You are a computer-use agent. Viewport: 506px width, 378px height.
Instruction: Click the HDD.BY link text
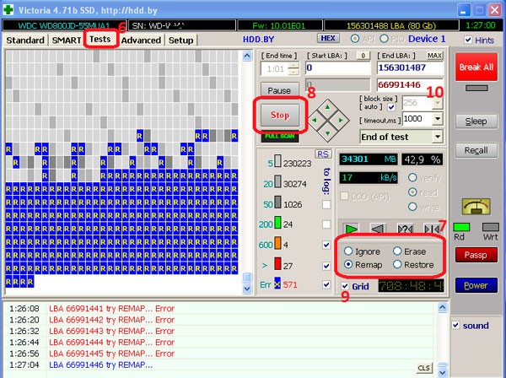pos(258,40)
